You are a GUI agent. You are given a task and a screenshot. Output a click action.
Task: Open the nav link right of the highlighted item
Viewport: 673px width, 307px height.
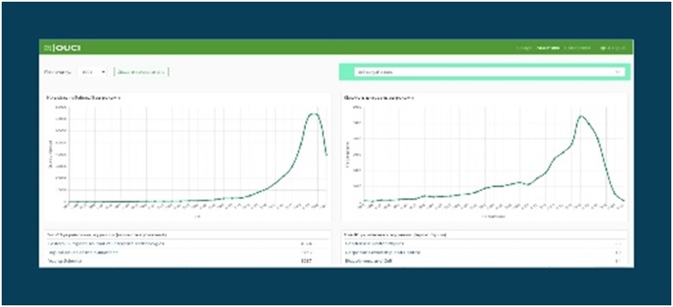point(577,48)
